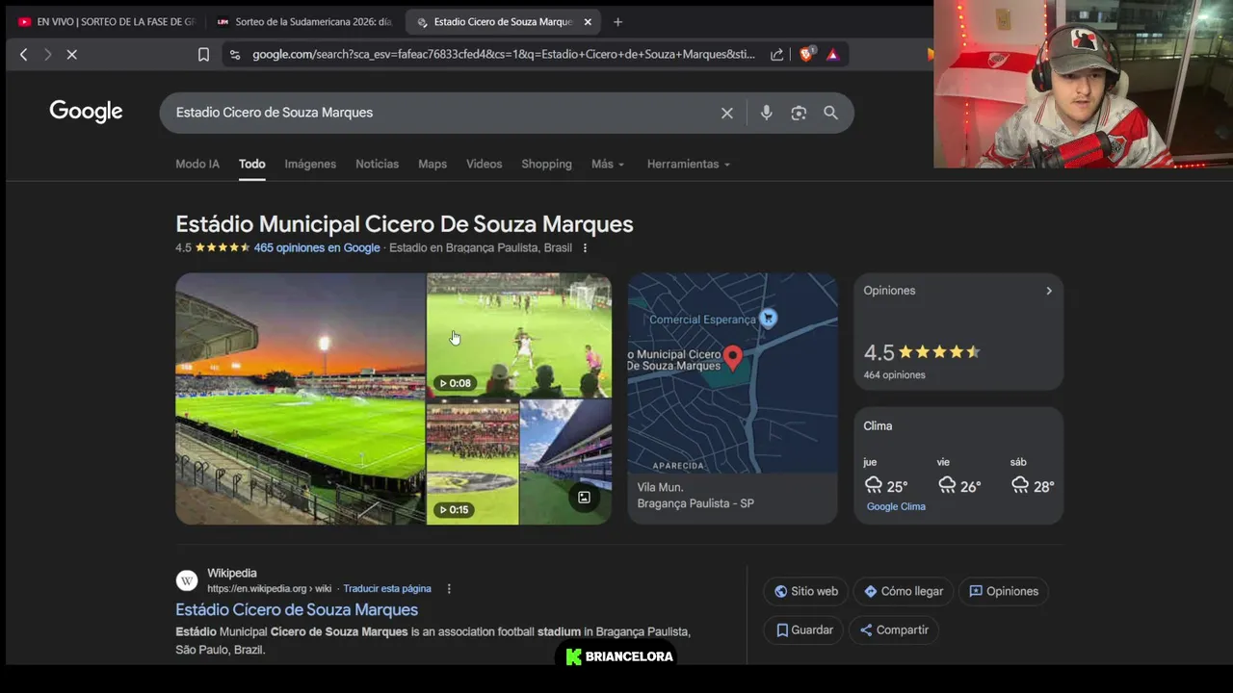This screenshot has width=1233, height=693.
Task: Click the vie 26° forecast
Action: [x=959, y=476]
